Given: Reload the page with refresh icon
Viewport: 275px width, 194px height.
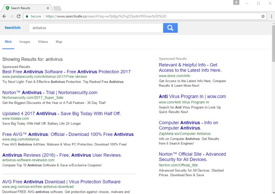Looking at the screenshot, I should (x=19, y=16).
